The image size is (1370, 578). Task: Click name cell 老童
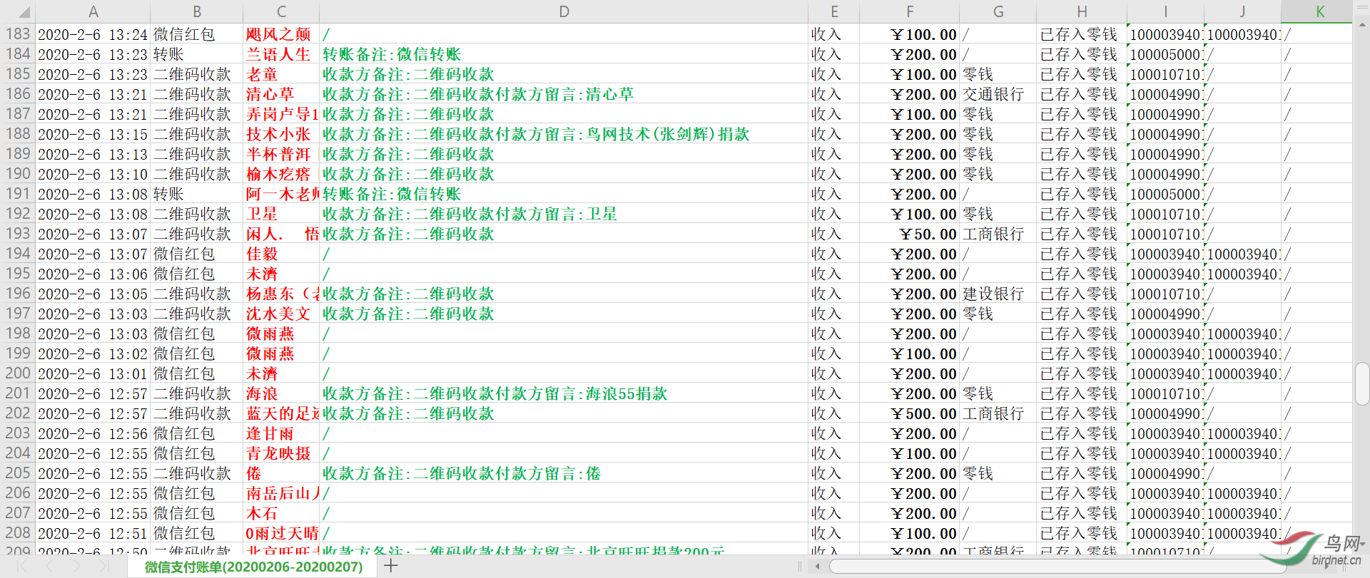(x=281, y=74)
